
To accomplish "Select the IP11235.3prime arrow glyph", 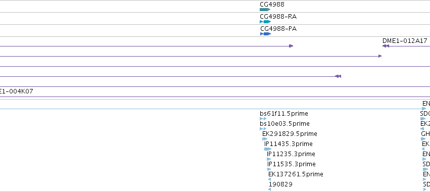I will pos(269,159).
